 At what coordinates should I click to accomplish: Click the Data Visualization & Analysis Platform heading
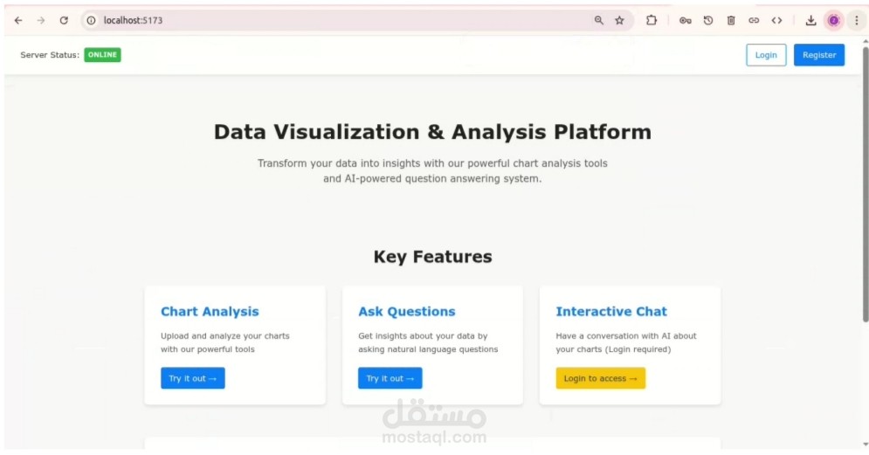(x=433, y=132)
